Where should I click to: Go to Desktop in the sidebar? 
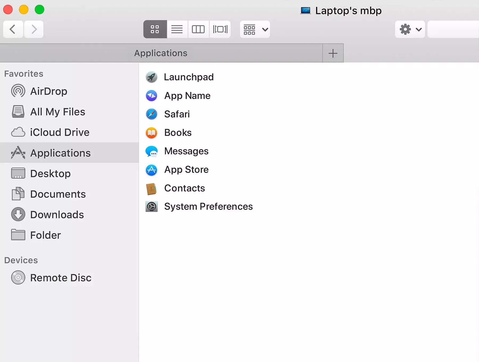[69, 173]
